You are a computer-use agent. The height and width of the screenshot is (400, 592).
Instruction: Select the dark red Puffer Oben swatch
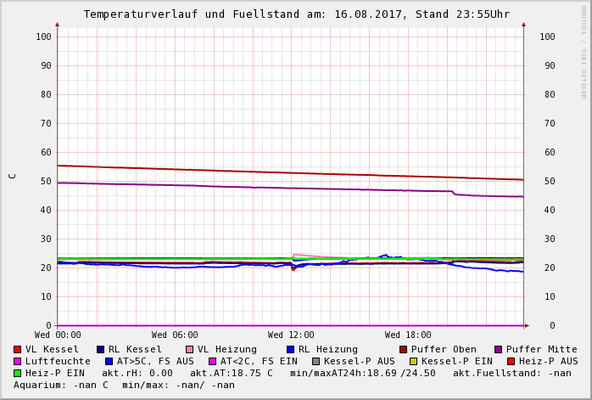pyautogui.click(x=403, y=349)
